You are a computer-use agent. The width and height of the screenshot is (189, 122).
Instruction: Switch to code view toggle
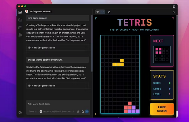click(x=102, y=12)
